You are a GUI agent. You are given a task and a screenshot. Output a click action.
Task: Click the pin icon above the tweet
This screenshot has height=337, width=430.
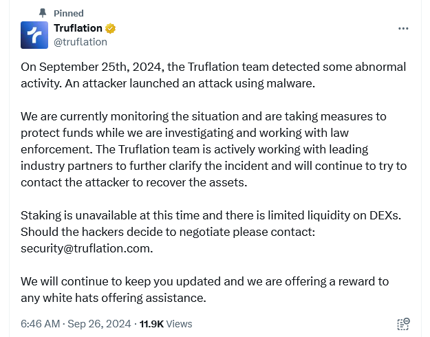[43, 13]
